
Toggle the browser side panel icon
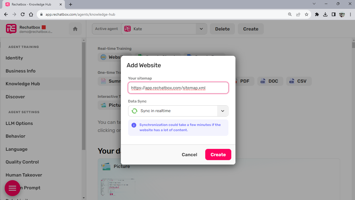point(334,15)
